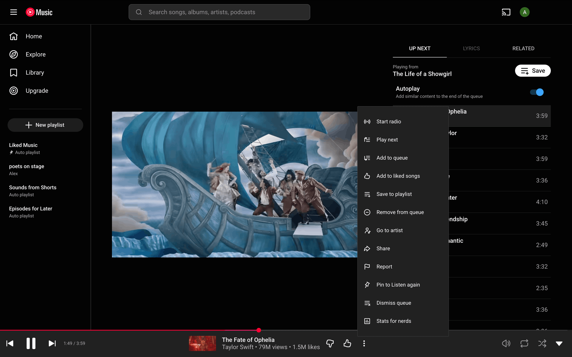Choose Dismiss queue
This screenshot has height=357, width=572.
[x=403, y=303]
